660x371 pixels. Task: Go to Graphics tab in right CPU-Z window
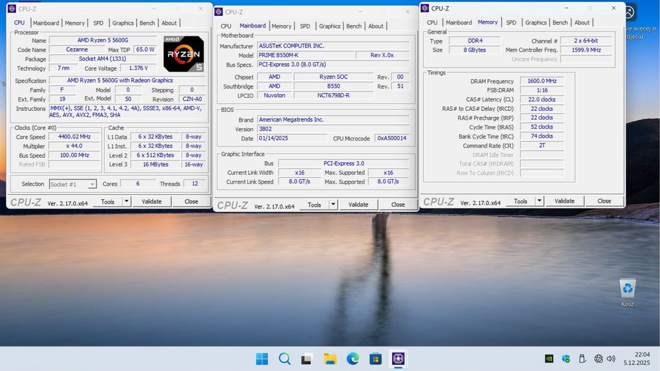pos(536,22)
